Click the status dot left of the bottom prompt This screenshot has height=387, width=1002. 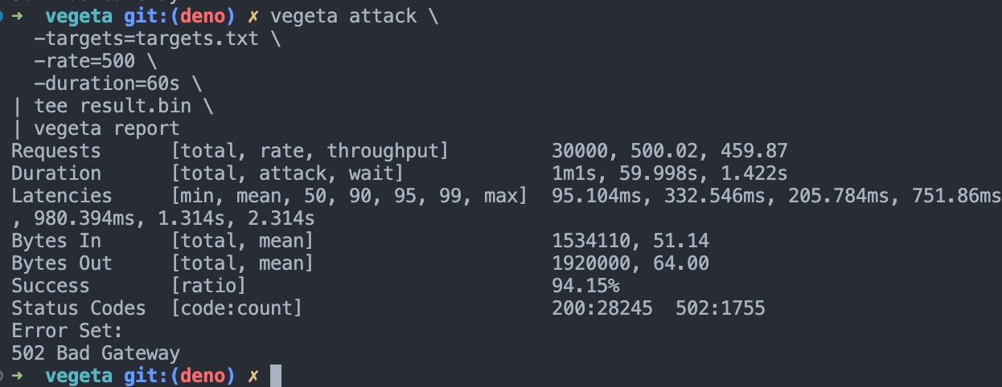tap(2, 376)
